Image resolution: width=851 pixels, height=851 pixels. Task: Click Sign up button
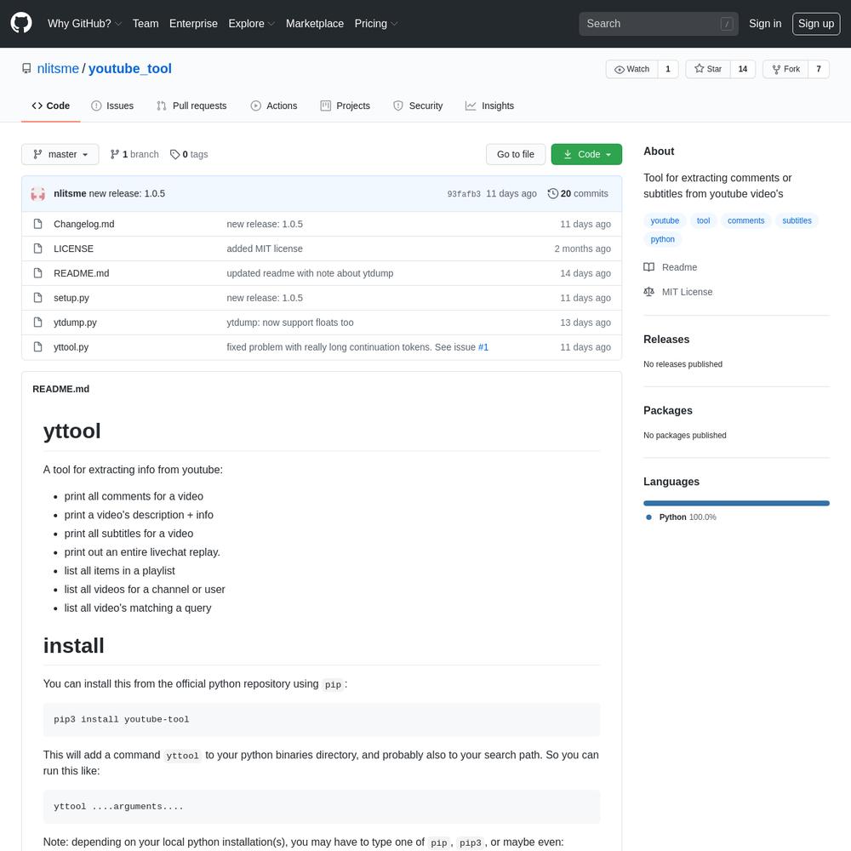[816, 24]
